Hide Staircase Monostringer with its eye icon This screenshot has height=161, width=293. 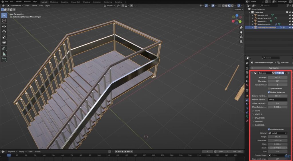[290, 27]
